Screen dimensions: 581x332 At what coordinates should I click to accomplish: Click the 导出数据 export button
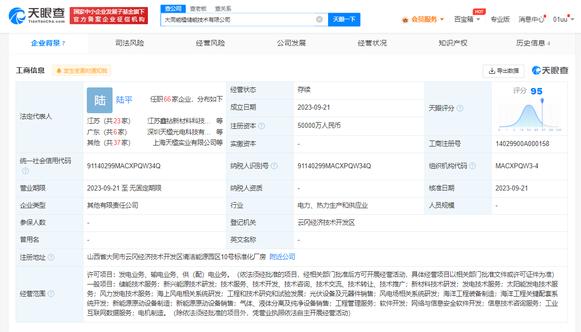tap(503, 71)
